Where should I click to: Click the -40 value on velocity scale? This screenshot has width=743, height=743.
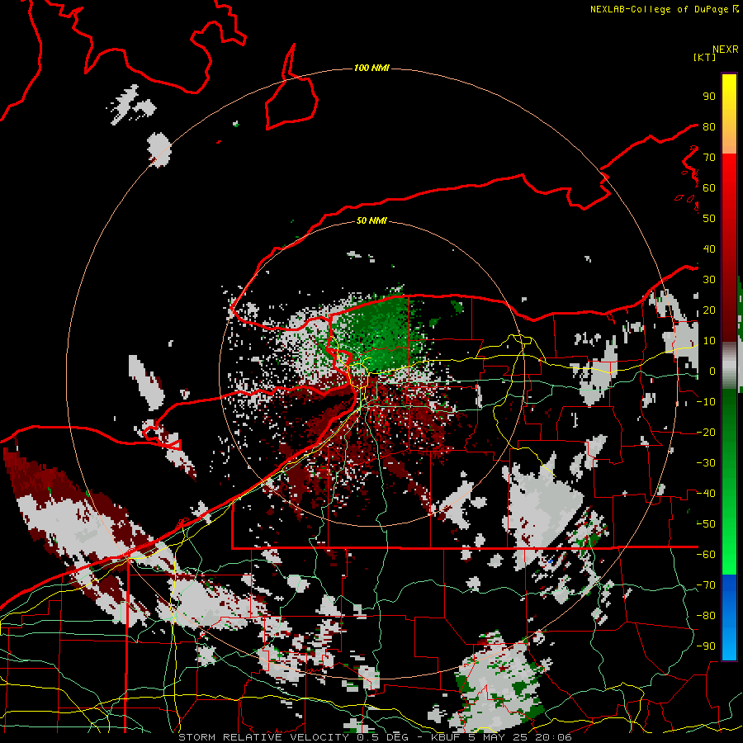[707, 494]
